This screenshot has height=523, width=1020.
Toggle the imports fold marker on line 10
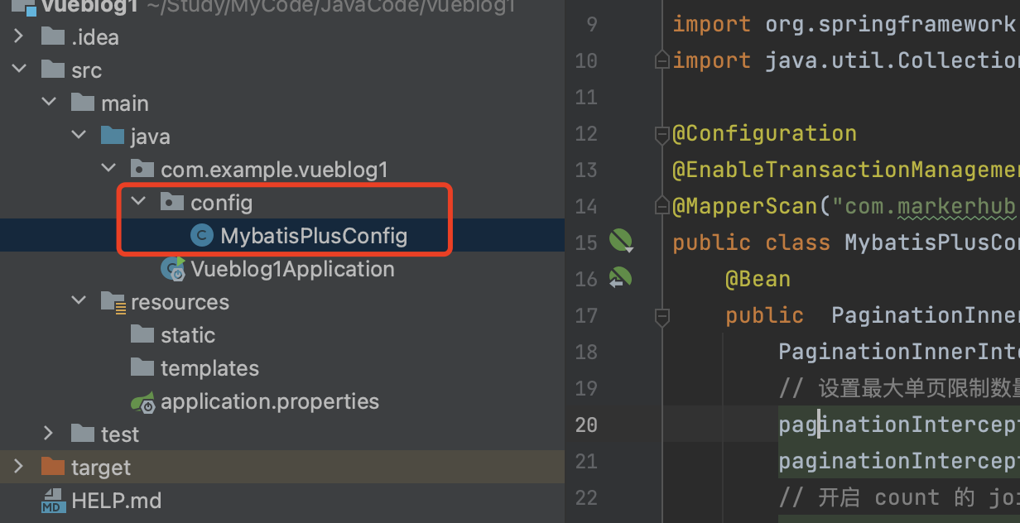(661, 60)
